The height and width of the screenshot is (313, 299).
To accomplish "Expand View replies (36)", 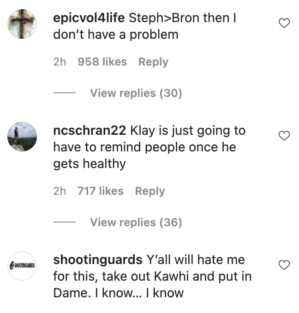I will (x=136, y=223).
